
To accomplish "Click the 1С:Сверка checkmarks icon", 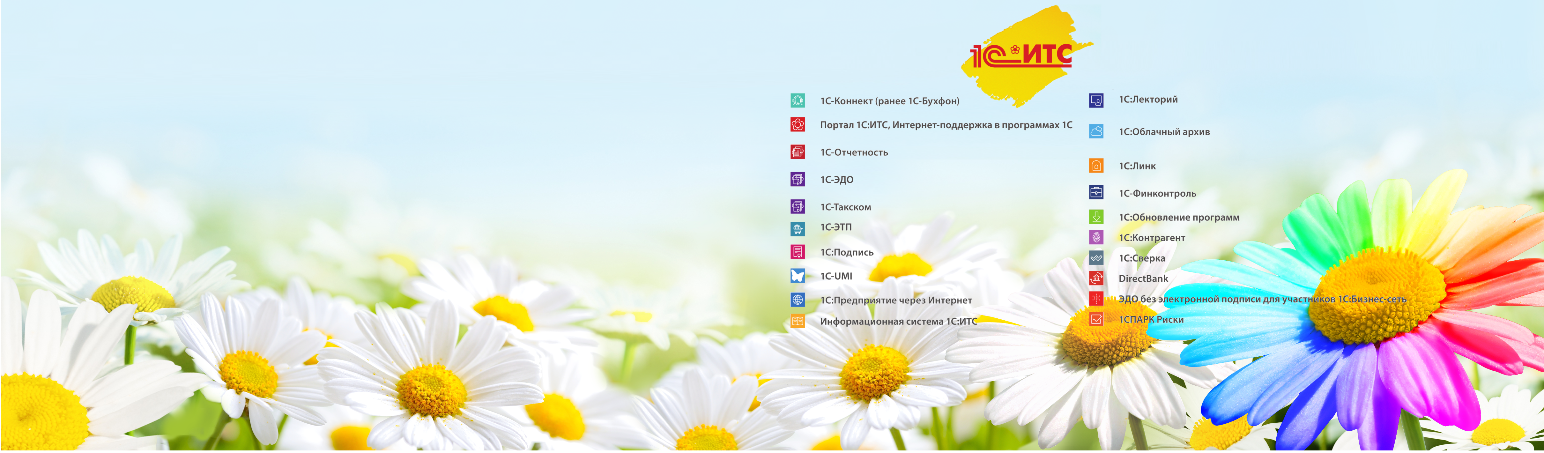I will (1096, 258).
